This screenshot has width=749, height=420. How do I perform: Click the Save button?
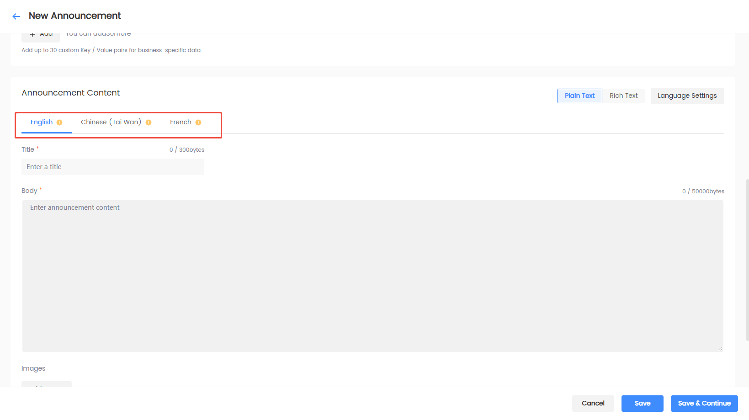[x=643, y=404]
